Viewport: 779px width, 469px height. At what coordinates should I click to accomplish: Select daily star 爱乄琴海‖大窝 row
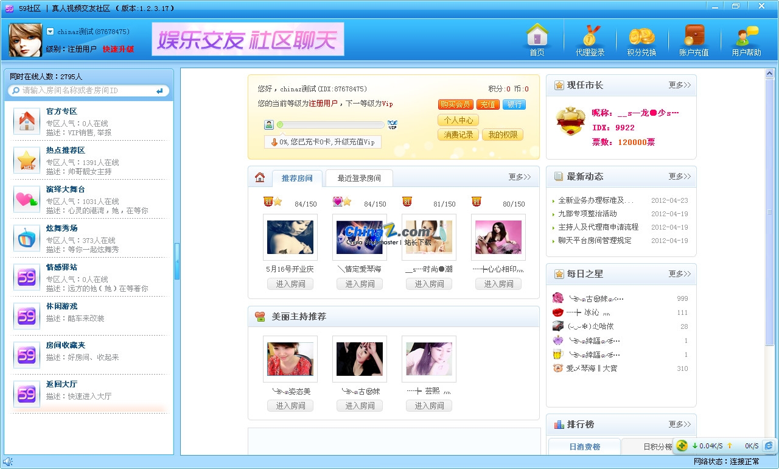point(620,368)
